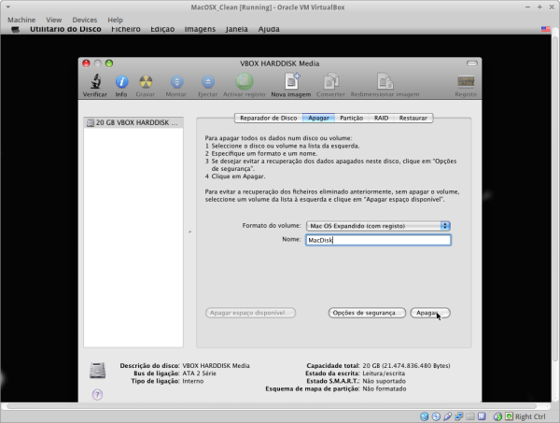The width and height of the screenshot is (560, 423).
Task: Click the Apagar... button
Action: point(430,313)
